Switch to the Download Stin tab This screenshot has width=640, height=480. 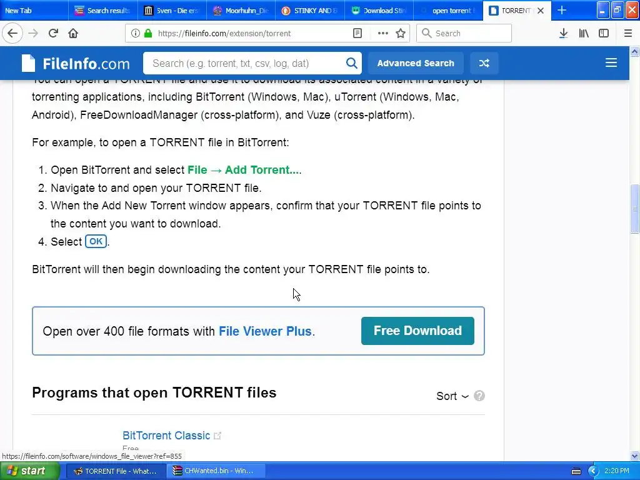pos(379,11)
